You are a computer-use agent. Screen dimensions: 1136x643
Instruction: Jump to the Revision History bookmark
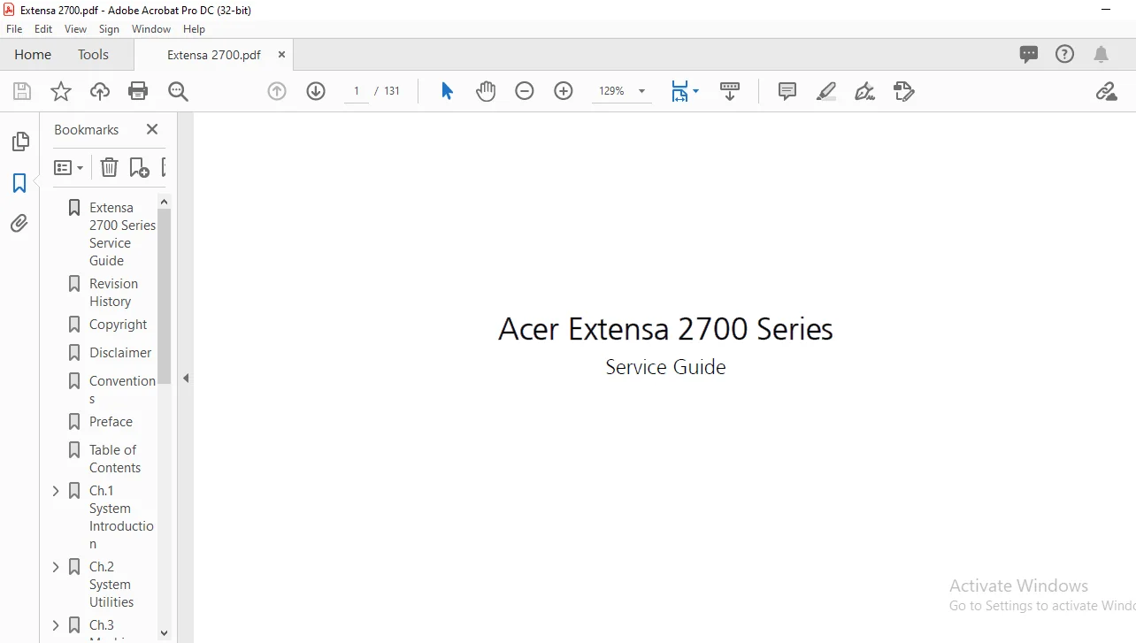point(113,292)
